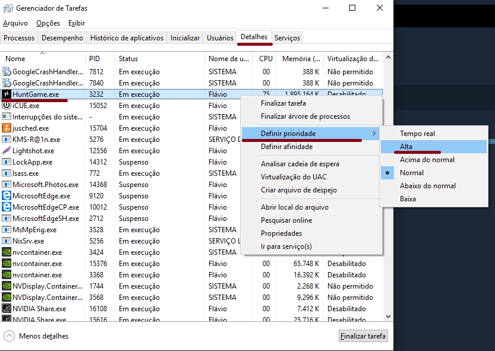The image size is (495, 351).
Task: Sort by the PID column header
Action: pyautogui.click(x=100, y=58)
